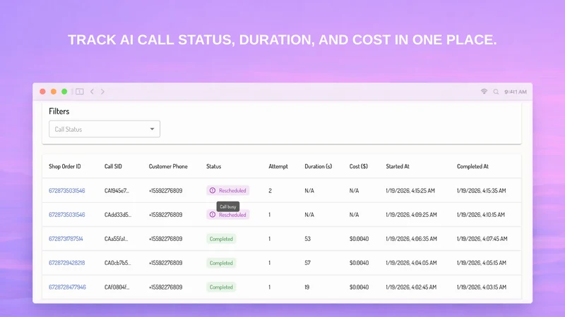Click duration value 19
565x317 pixels.
307,287
